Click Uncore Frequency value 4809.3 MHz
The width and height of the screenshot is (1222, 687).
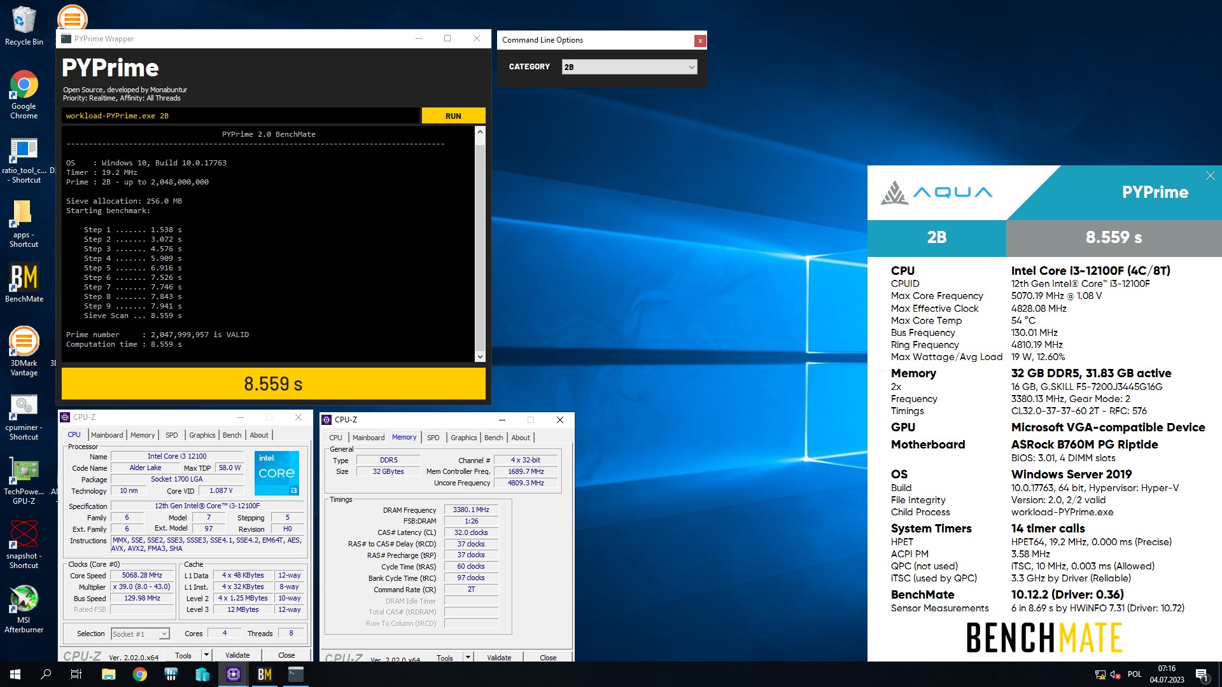click(x=526, y=483)
